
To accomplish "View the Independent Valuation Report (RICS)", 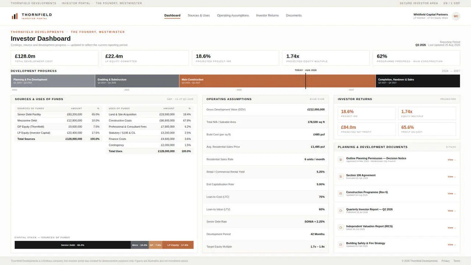I will point(451,228).
